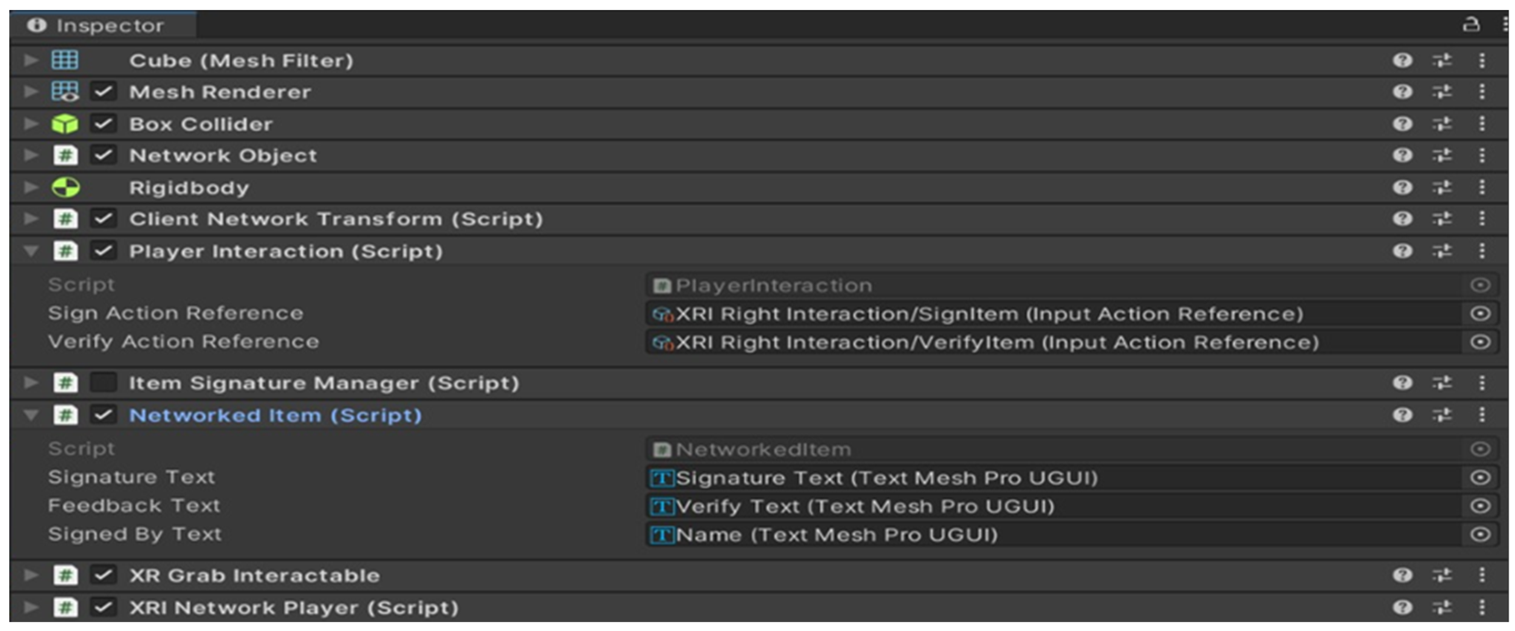Image resolution: width=1515 pixels, height=631 pixels.
Task: Click object picker for Sign Action Reference
Action: tap(1480, 314)
